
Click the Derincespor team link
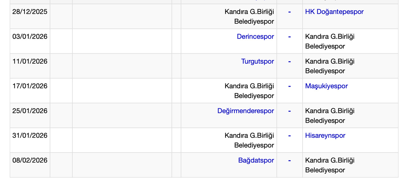[255, 37]
